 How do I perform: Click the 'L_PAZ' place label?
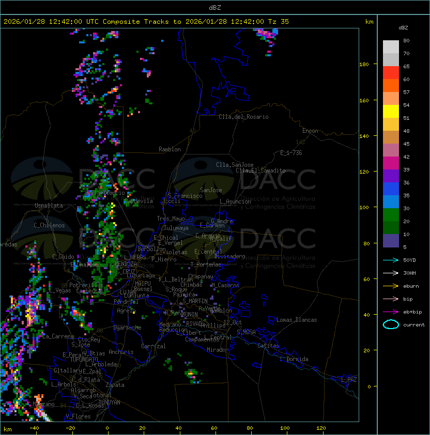(349, 380)
